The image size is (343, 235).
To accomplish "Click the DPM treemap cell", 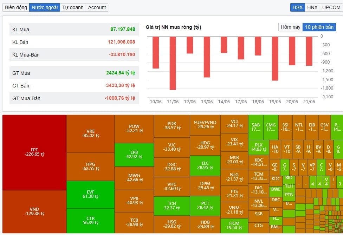I will coord(205,186).
